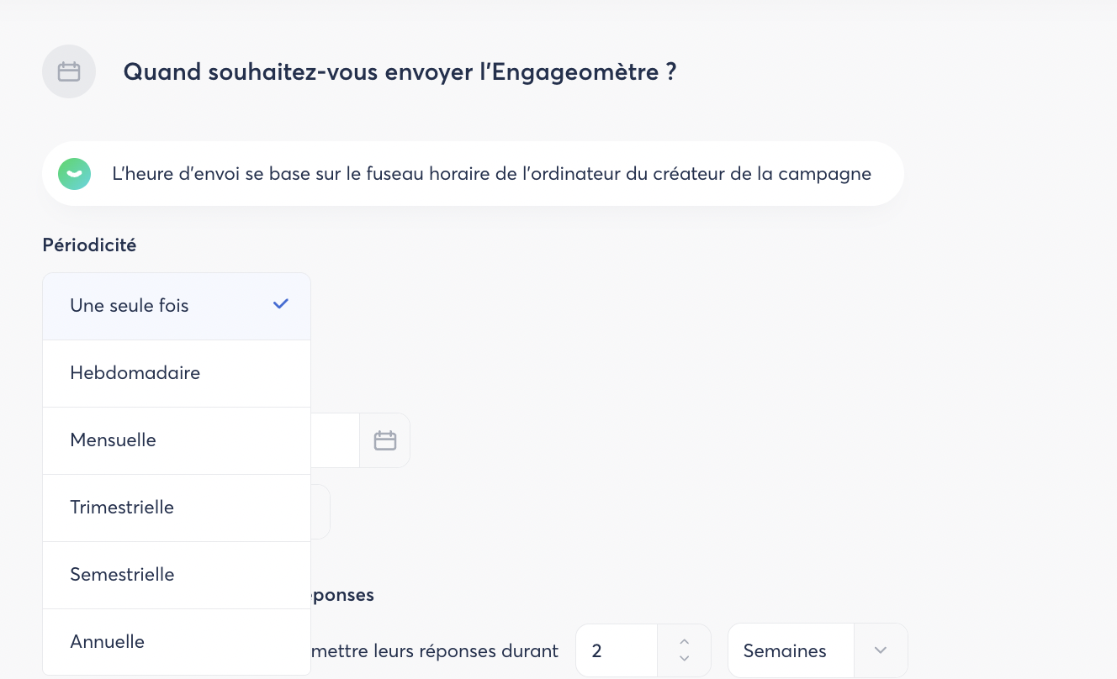Click the time zone info message
The image size is (1117, 679).
tap(491, 174)
